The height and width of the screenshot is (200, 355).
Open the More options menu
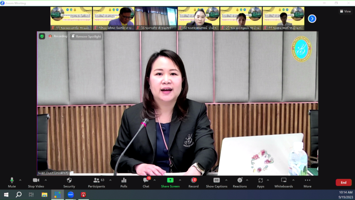307,183
